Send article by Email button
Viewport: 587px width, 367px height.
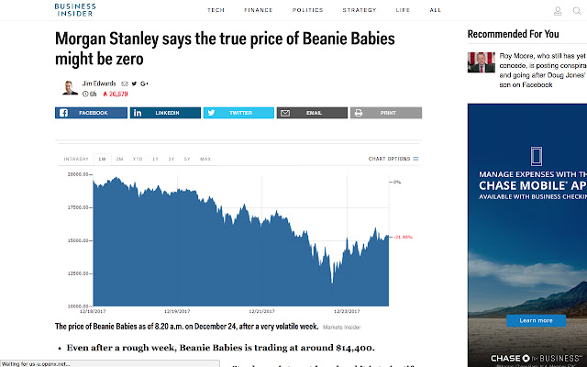pyautogui.click(x=312, y=113)
